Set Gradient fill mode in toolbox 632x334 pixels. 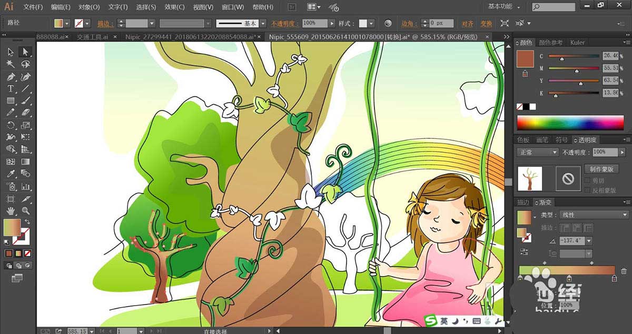pyautogui.click(x=17, y=253)
